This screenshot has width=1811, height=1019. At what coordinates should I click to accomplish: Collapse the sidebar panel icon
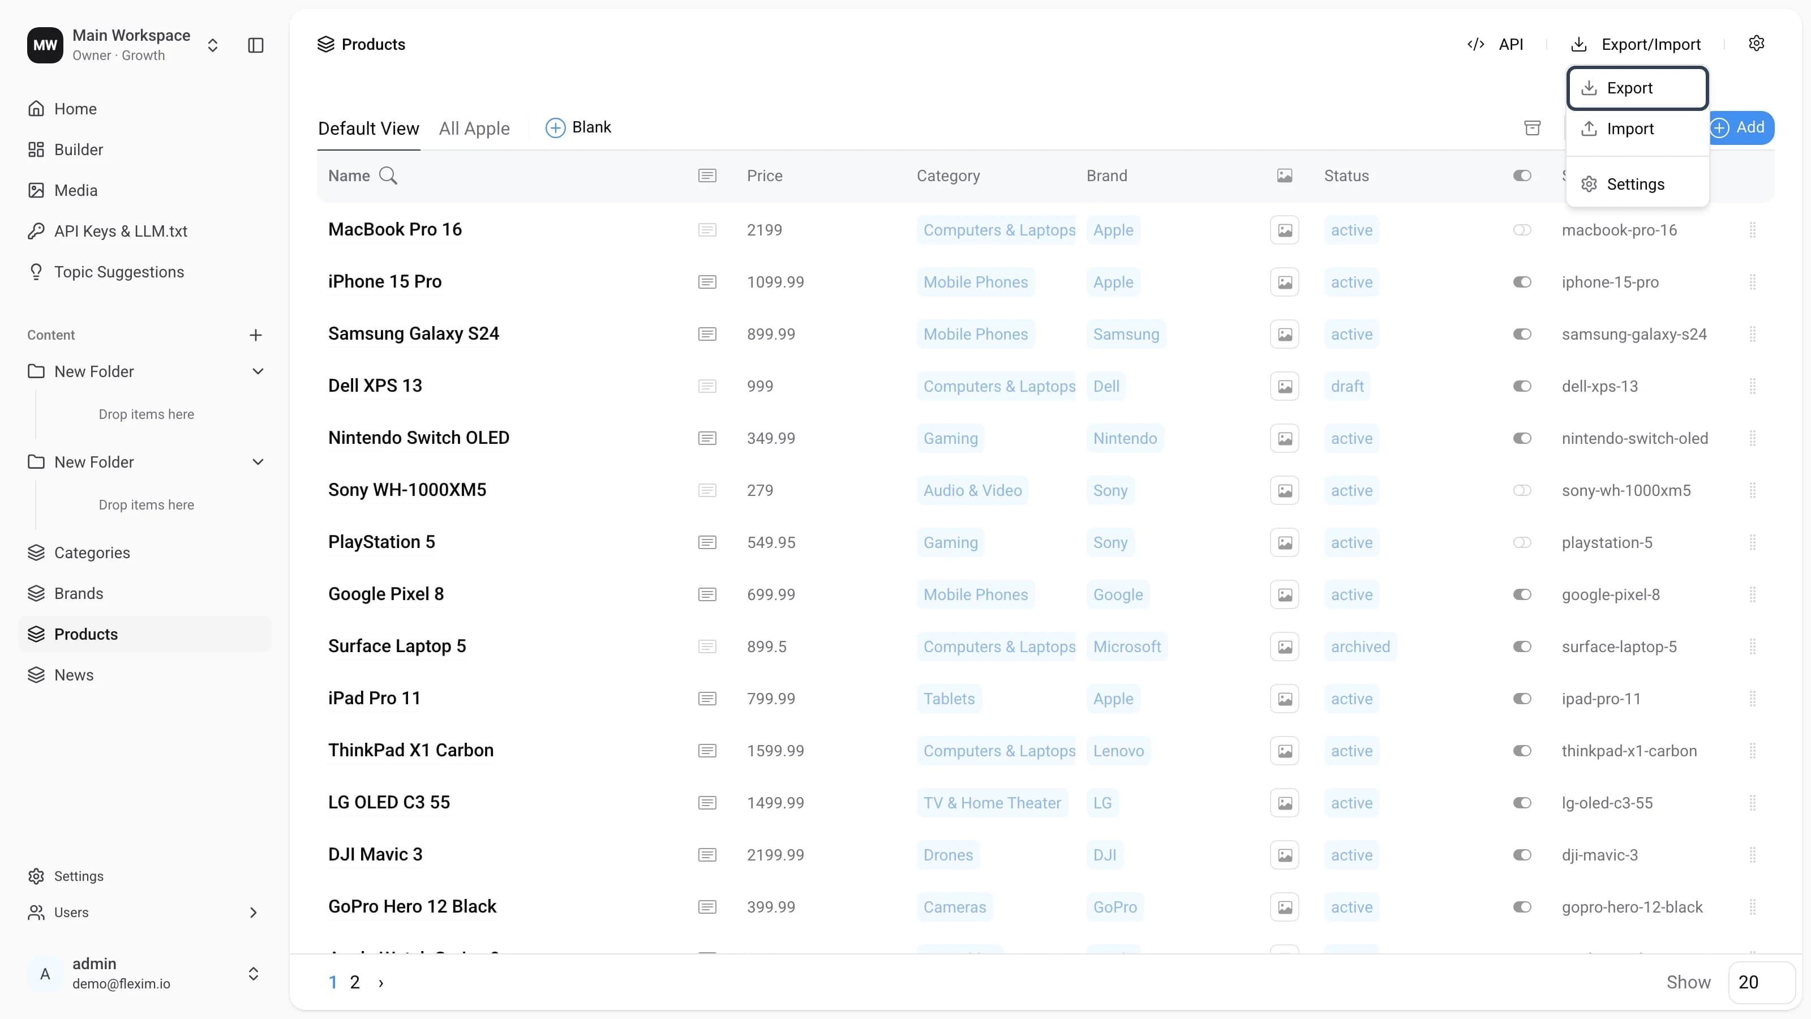256,45
